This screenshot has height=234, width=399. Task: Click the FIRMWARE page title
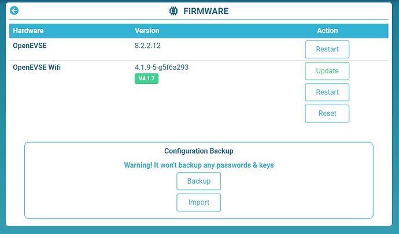pos(206,11)
